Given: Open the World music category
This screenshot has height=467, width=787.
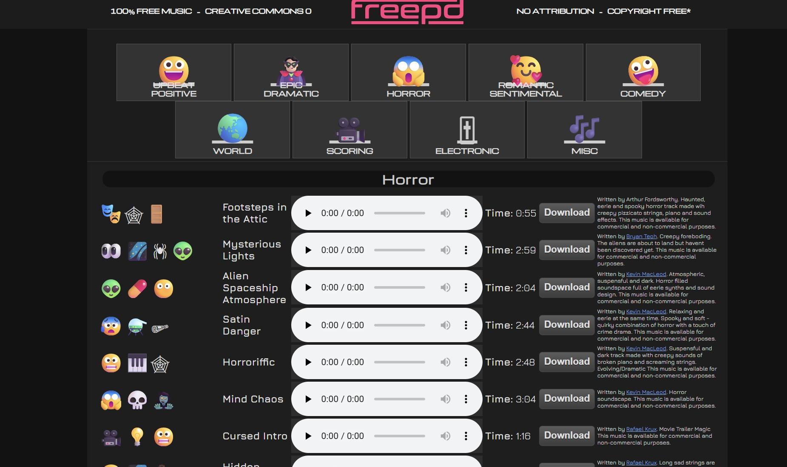Looking at the screenshot, I should pos(233,129).
